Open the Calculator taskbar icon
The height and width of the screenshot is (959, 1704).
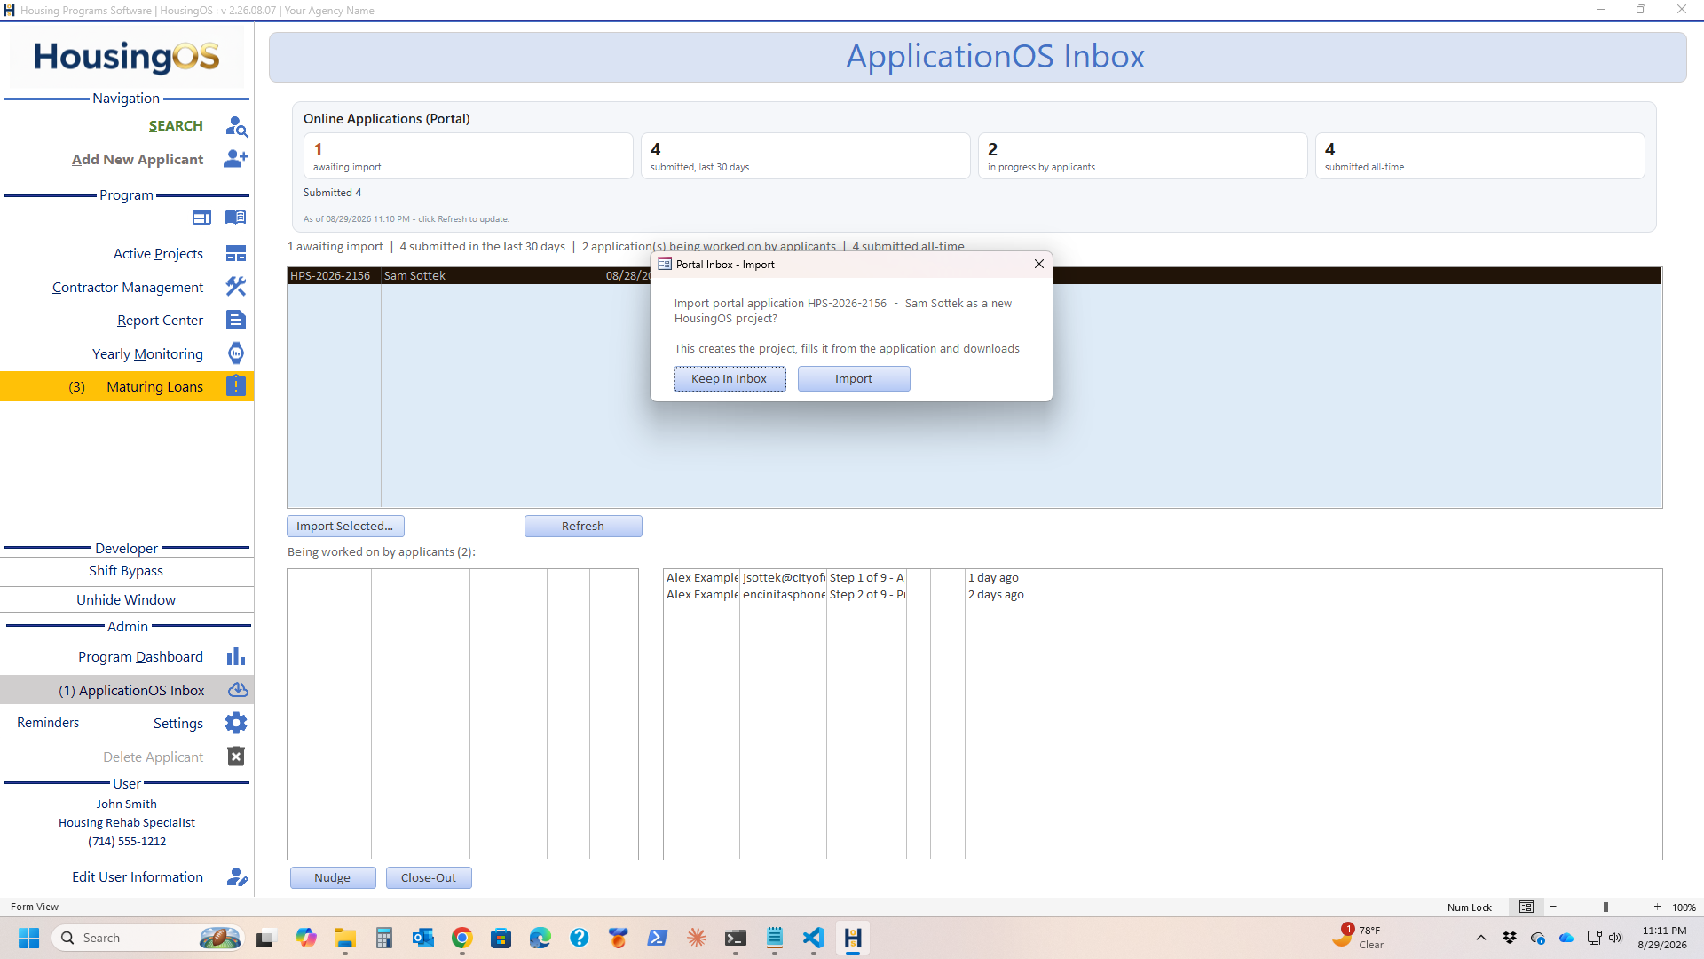point(383,938)
